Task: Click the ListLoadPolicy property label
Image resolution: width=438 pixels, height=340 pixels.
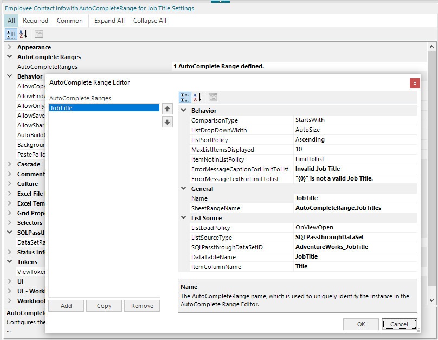Action: coord(211,228)
